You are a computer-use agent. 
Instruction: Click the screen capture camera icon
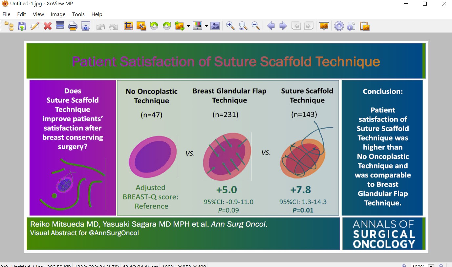85,26
